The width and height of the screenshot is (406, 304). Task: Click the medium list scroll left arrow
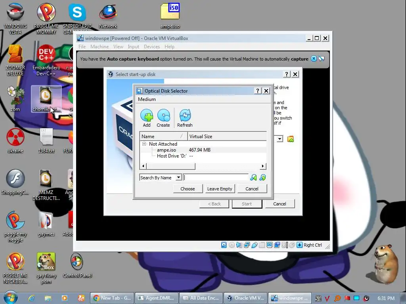[x=143, y=166]
